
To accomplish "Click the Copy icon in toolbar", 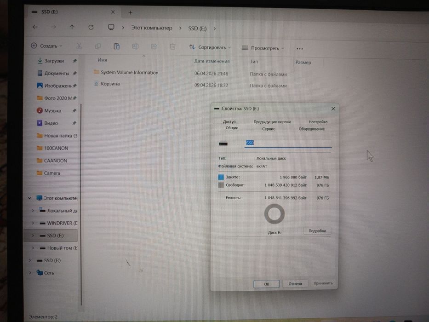I will (x=97, y=46).
